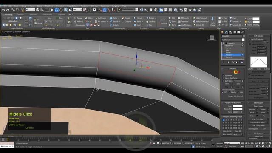Expand the Geometry (All) ribbon panel

pos(121,28)
